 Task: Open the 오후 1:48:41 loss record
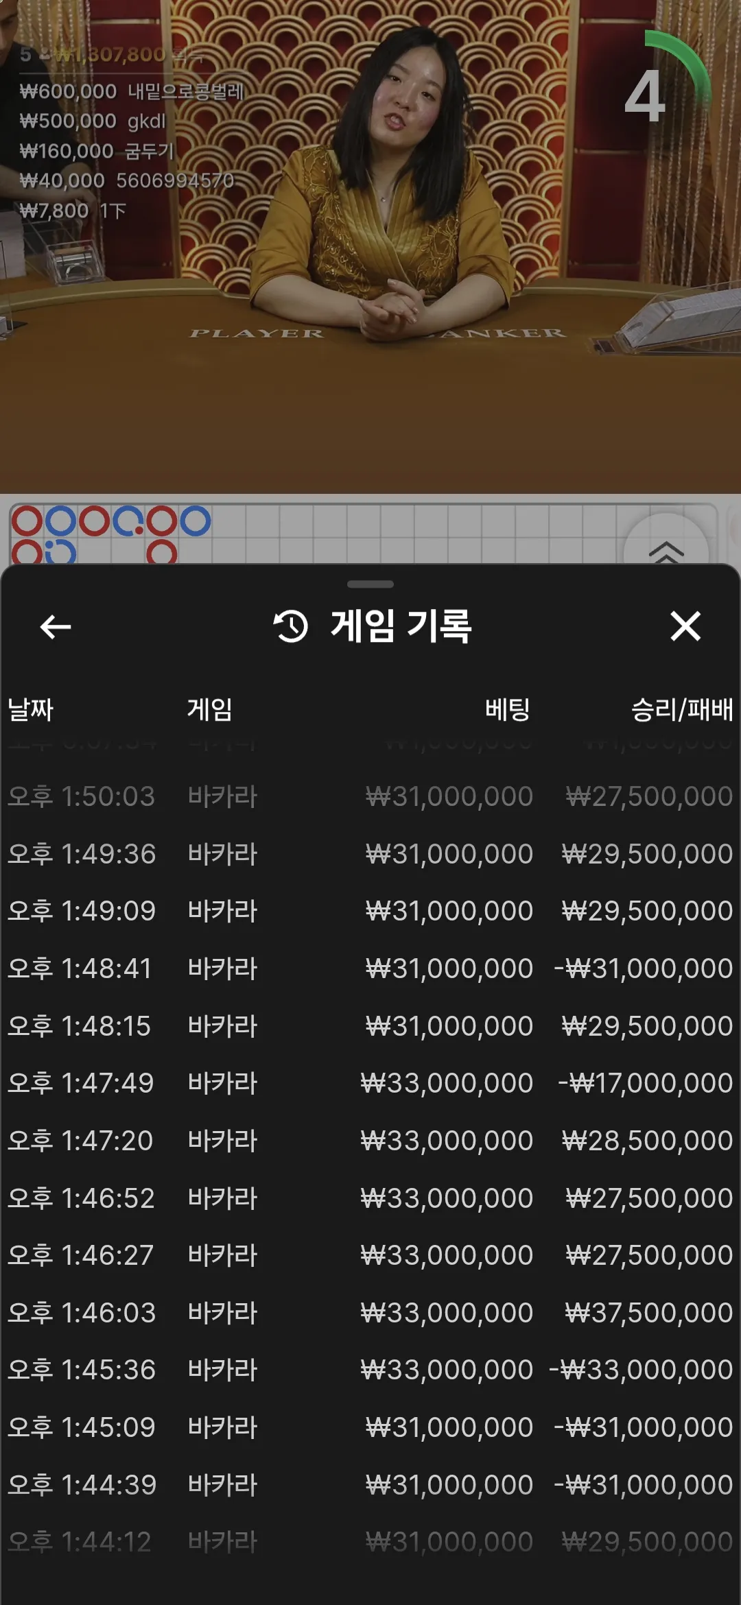[x=370, y=968]
